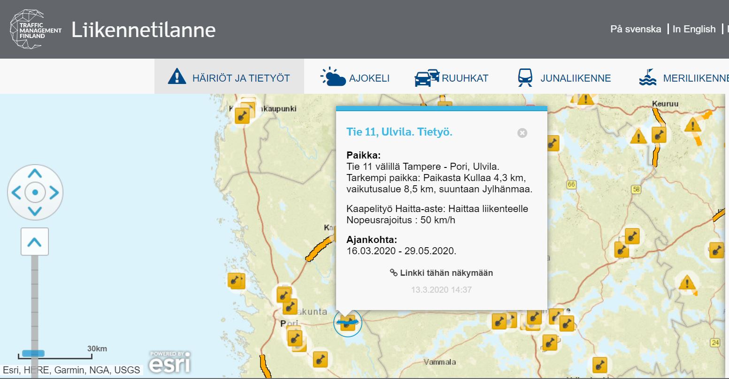729x379 pixels.
Task: Select the Junaliikenne rail traffic tab
Action: (x=564, y=77)
